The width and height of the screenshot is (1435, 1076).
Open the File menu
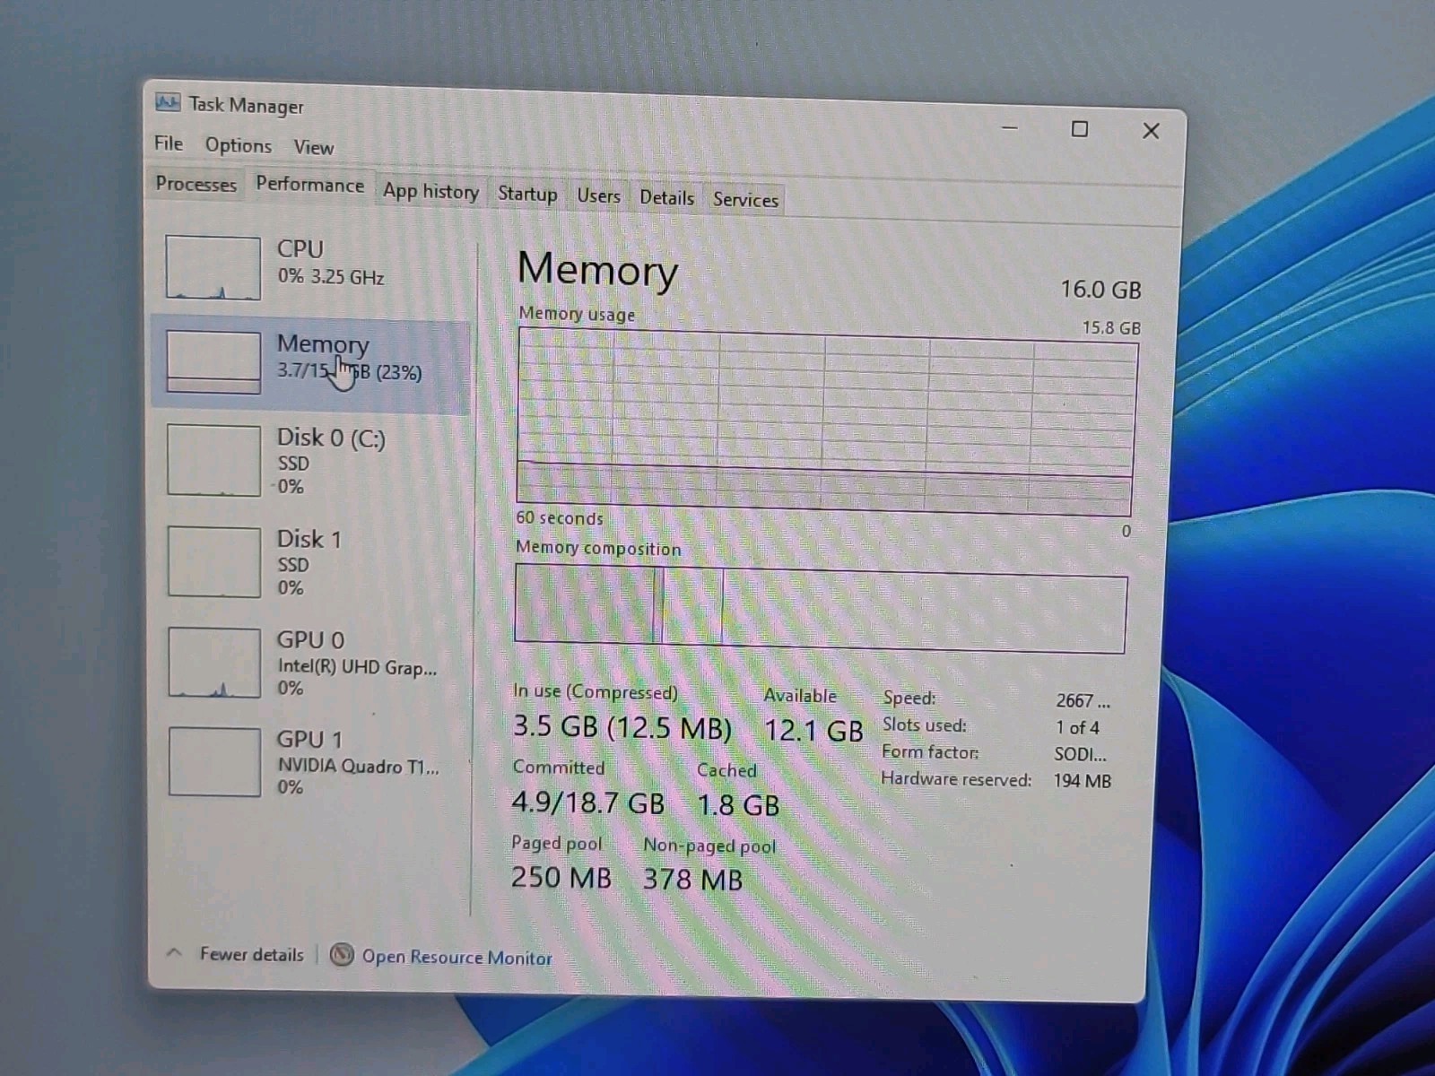pyautogui.click(x=169, y=143)
